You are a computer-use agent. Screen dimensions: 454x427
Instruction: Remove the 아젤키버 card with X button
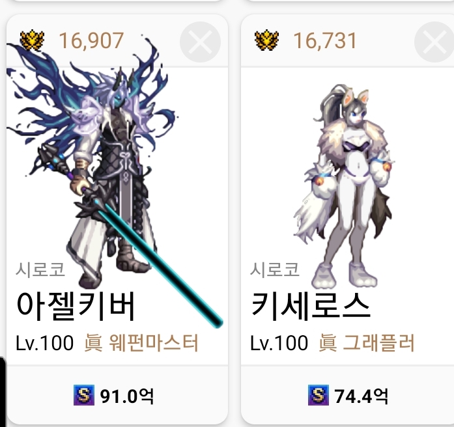pyautogui.click(x=200, y=42)
